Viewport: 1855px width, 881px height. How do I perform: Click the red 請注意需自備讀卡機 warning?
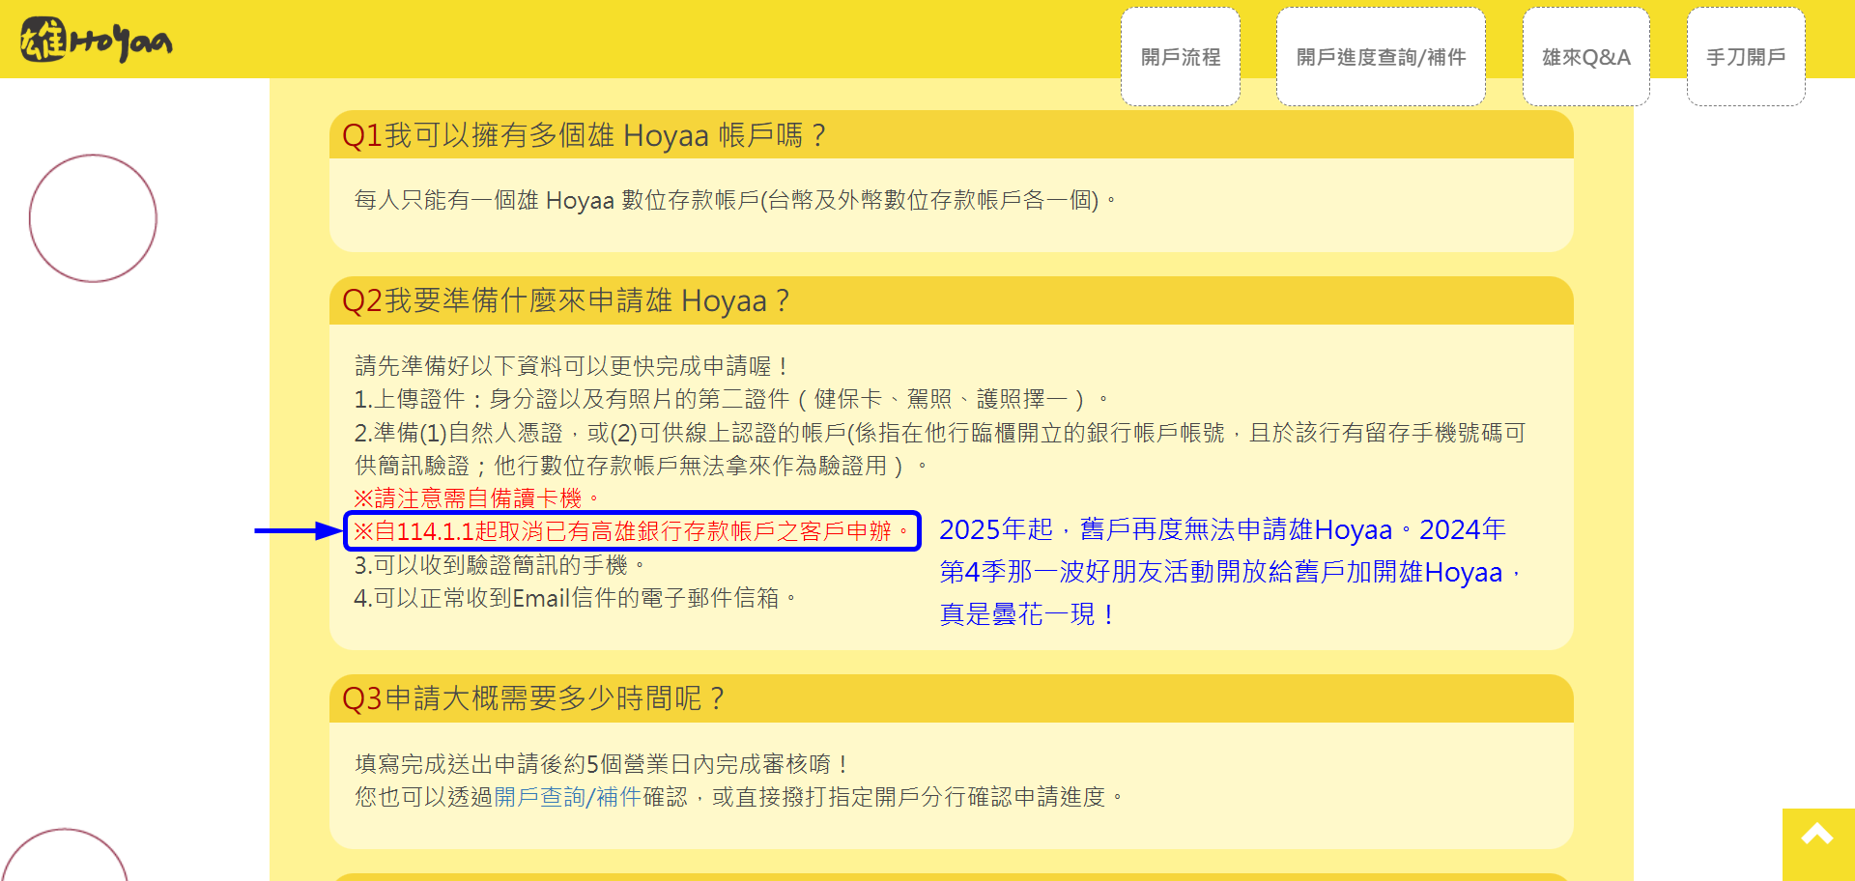point(477,498)
